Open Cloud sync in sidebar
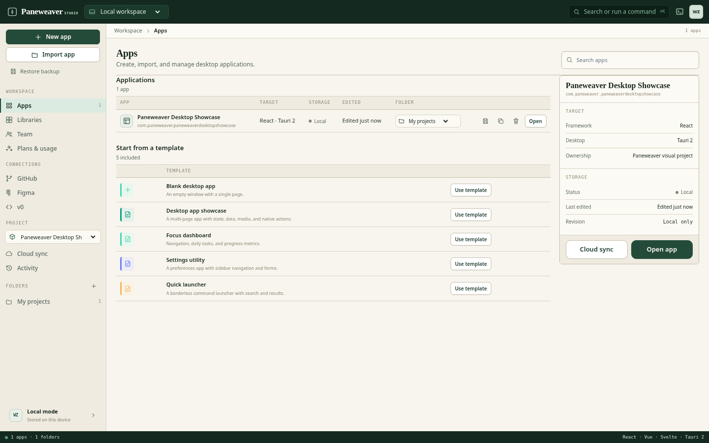This screenshot has width=709, height=443. coord(53,253)
